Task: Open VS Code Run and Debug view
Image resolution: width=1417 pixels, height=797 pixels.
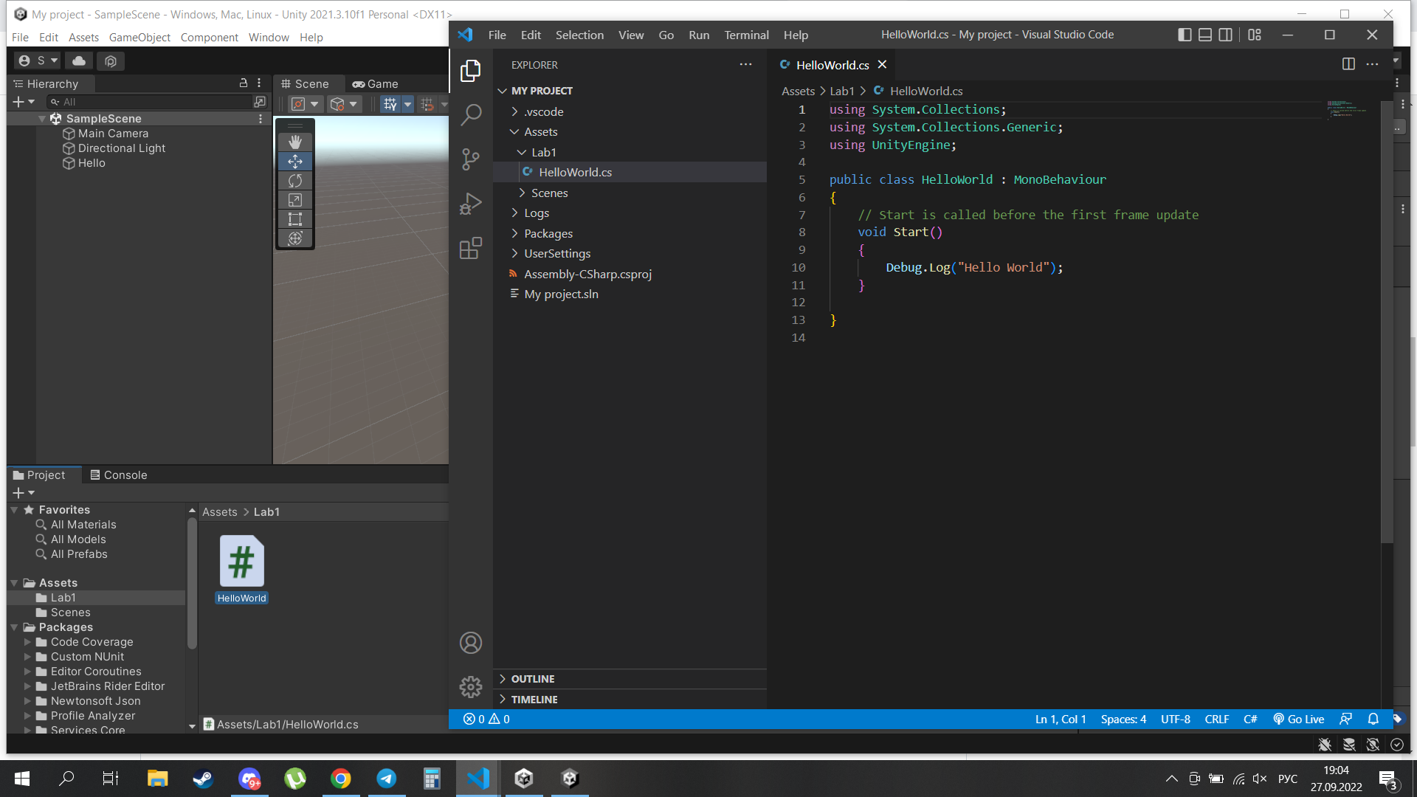Action: tap(470, 204)
